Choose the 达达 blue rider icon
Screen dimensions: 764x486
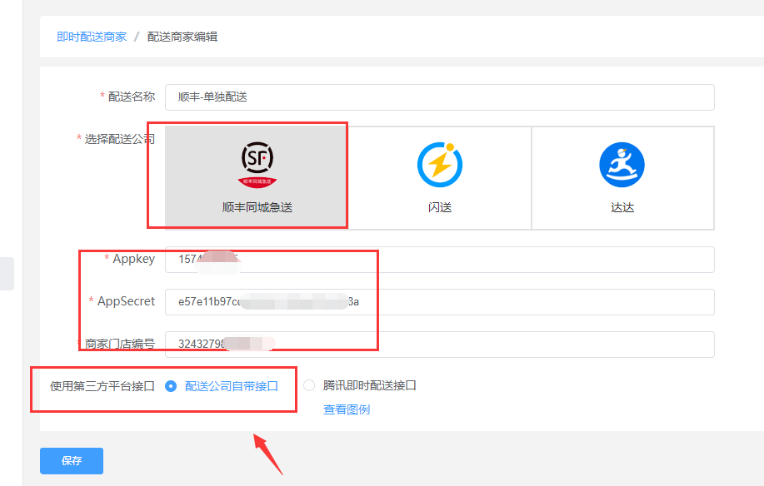coord(622,164)
